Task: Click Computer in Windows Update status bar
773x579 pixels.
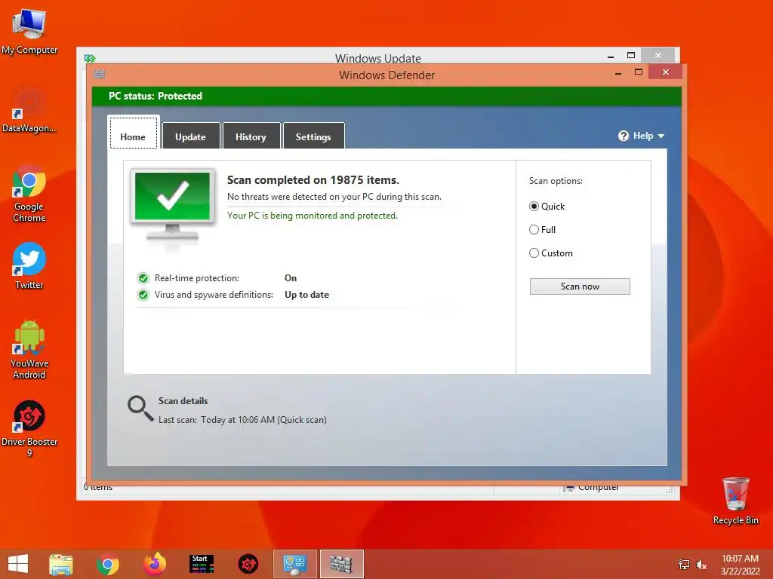Action: coord(591,487)
